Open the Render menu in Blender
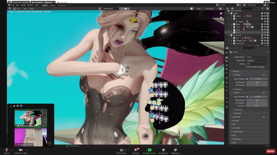Image resolution: width=277 pixels, height=155 pixels. coord(23,5)
